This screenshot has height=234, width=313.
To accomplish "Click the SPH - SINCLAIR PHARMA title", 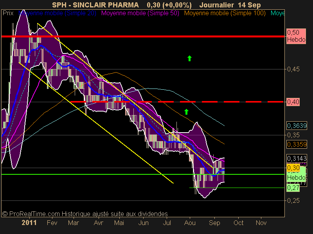I will (95, 5).
